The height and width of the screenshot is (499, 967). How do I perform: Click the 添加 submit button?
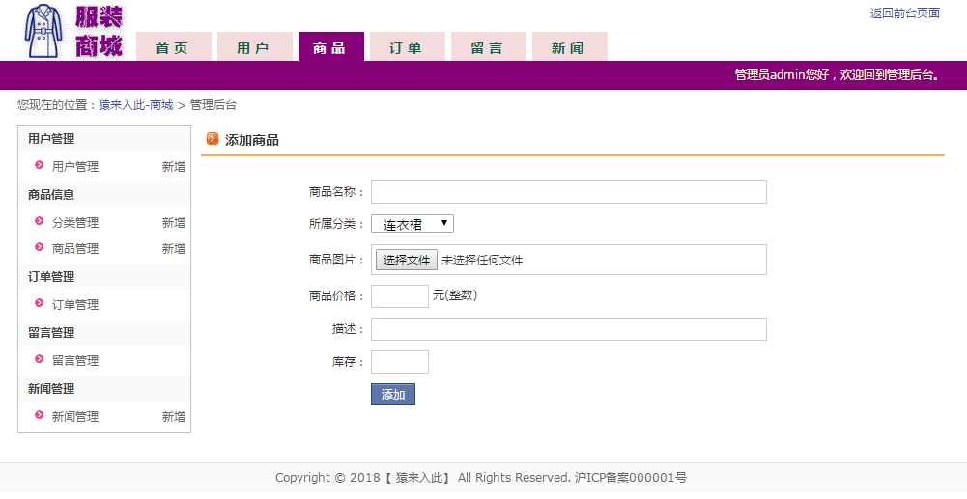point(393,394)
